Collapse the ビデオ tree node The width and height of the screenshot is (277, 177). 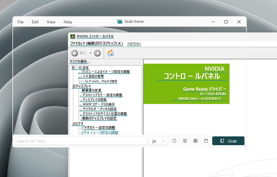click(x=74, y=124)
